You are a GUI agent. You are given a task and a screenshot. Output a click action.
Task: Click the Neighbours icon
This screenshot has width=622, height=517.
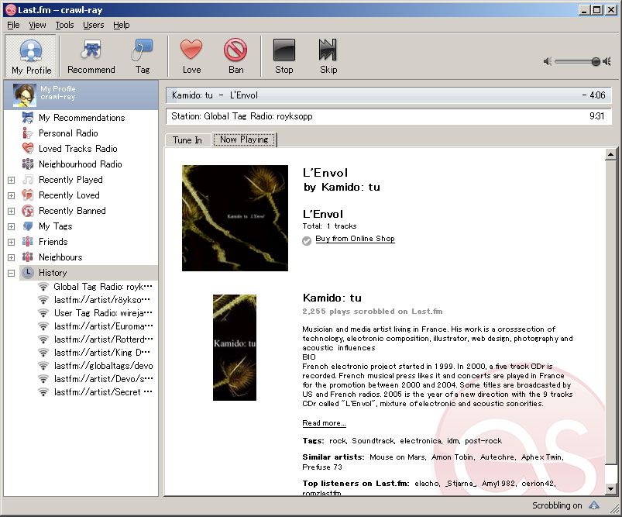tap(27, 257)
